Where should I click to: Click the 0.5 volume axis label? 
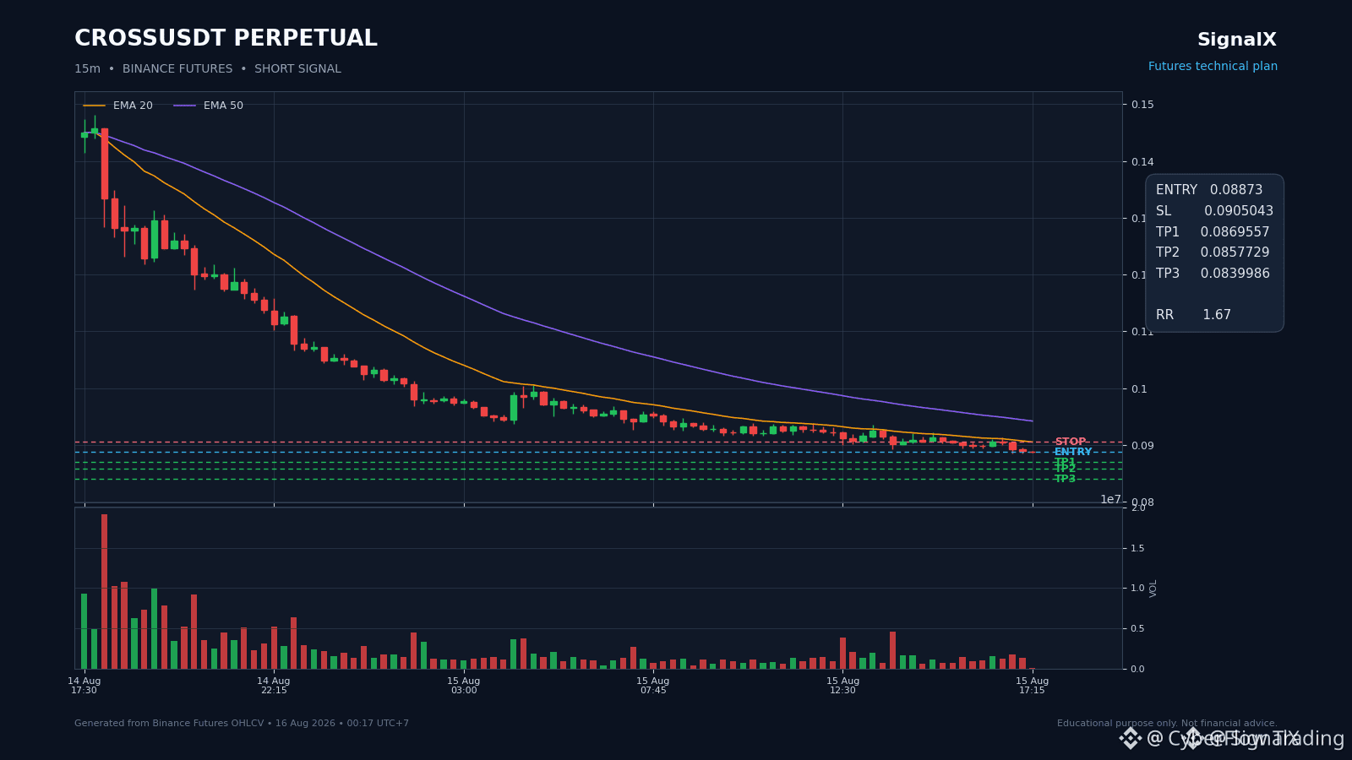(x=1138, y=629)
